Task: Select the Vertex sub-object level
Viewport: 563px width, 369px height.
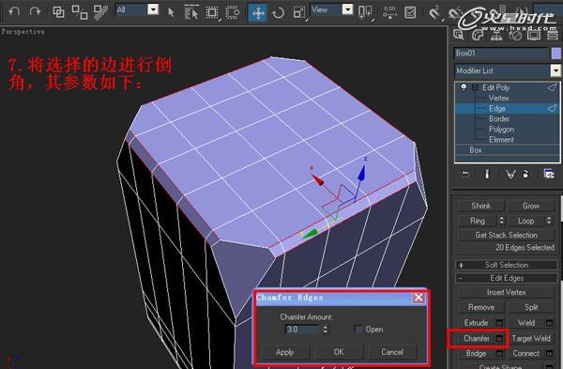Action: (499, 98)
